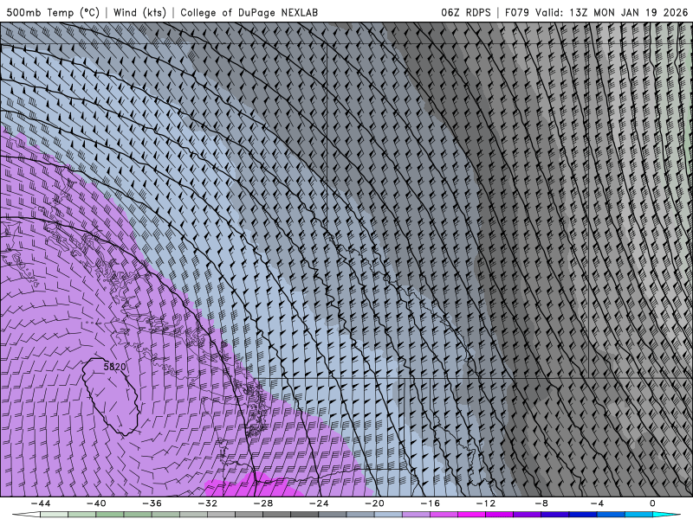The height and width of the screenshot is (519, 693).
Task: Click the -40 color bar value
Action: click(x=96, y=503)
